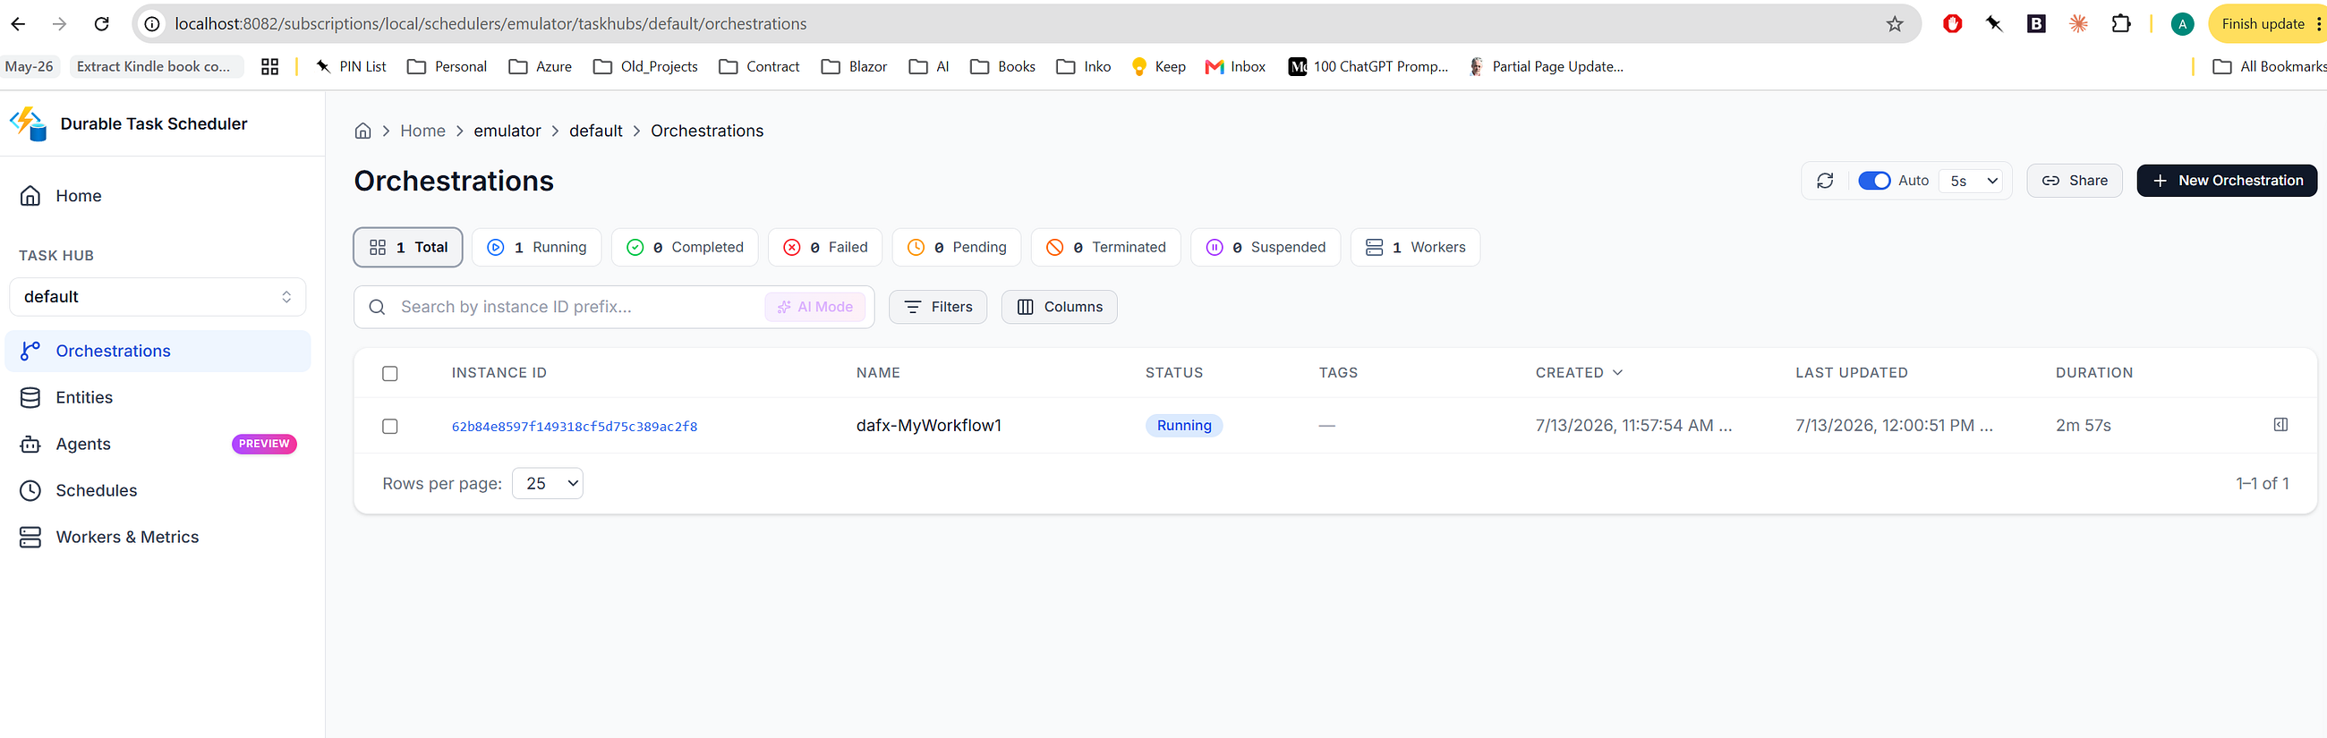Open the 5s refresh interval dropdown
Viewport: 2327px width, 738px height.
click(1973, 181)
